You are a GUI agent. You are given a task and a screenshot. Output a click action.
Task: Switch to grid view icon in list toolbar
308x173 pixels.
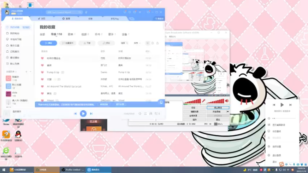pyautogui.click(x=147, y=43)
